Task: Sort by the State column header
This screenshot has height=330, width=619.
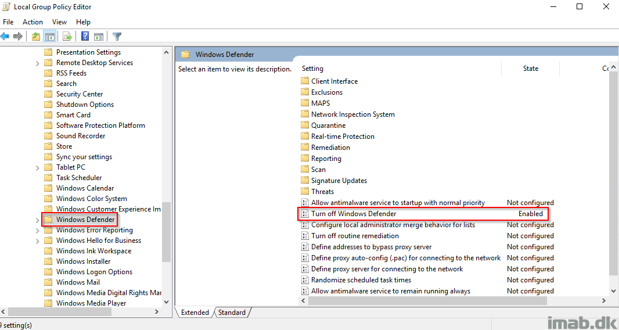Action: click(x=531, y=69)
